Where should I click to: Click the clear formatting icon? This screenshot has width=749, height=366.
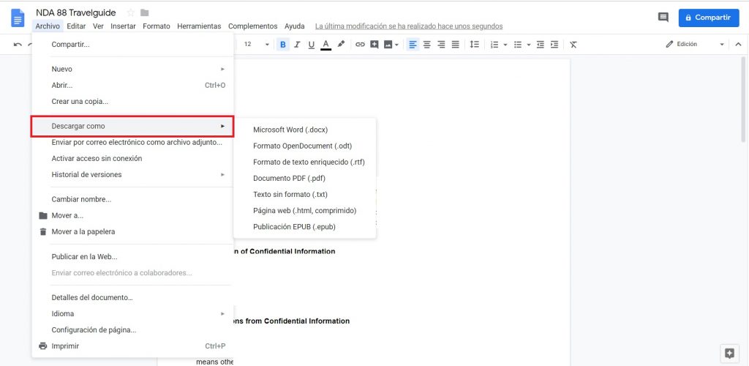pyautogui.click(x=573, y=45)
